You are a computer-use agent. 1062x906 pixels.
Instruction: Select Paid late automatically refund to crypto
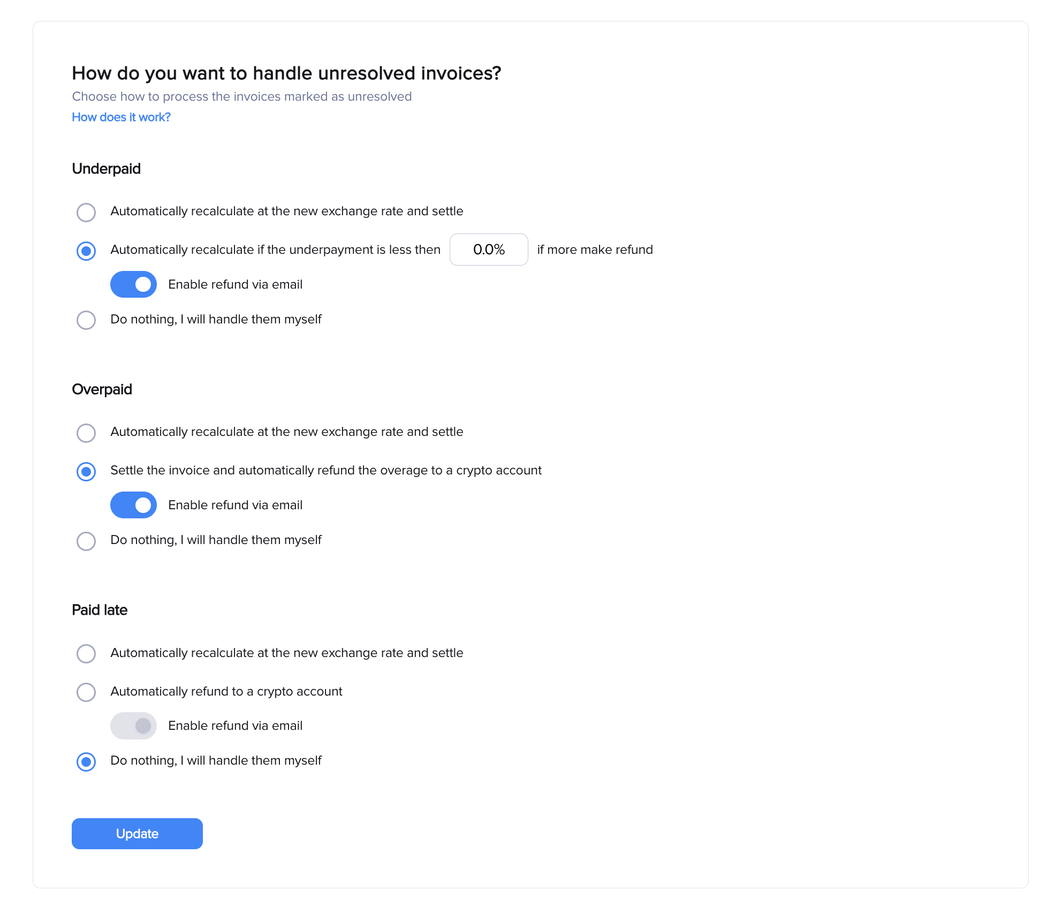[86, 692]
